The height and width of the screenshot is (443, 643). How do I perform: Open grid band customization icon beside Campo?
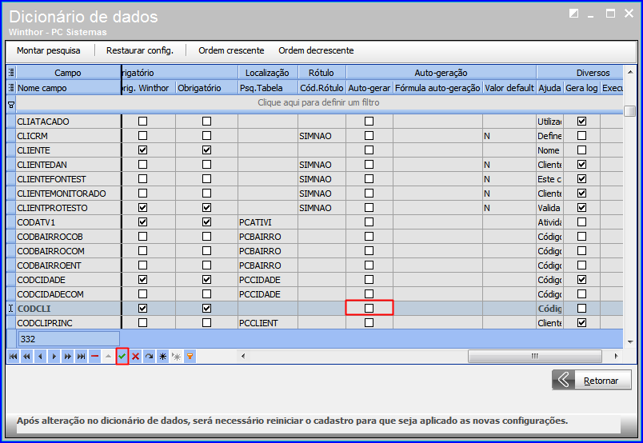[11, 73]
